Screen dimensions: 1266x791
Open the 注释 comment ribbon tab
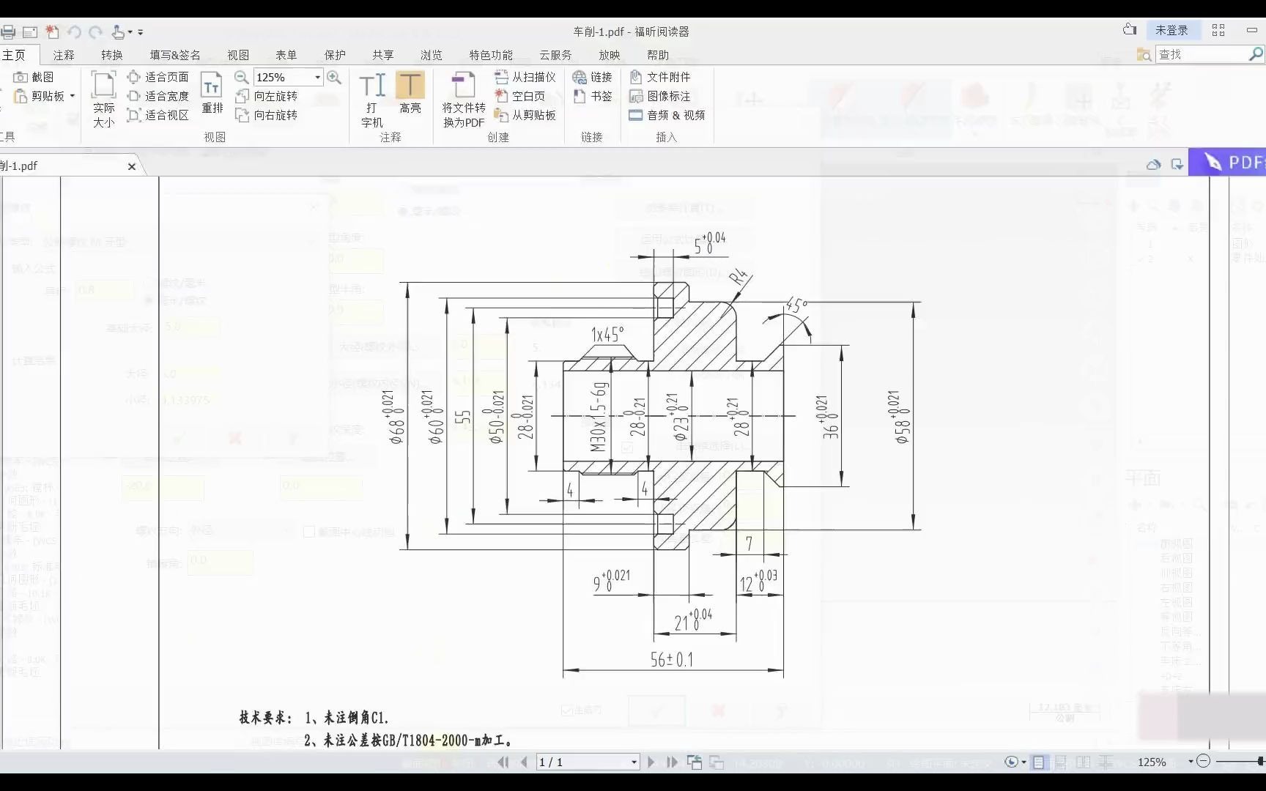pos(64,55)
